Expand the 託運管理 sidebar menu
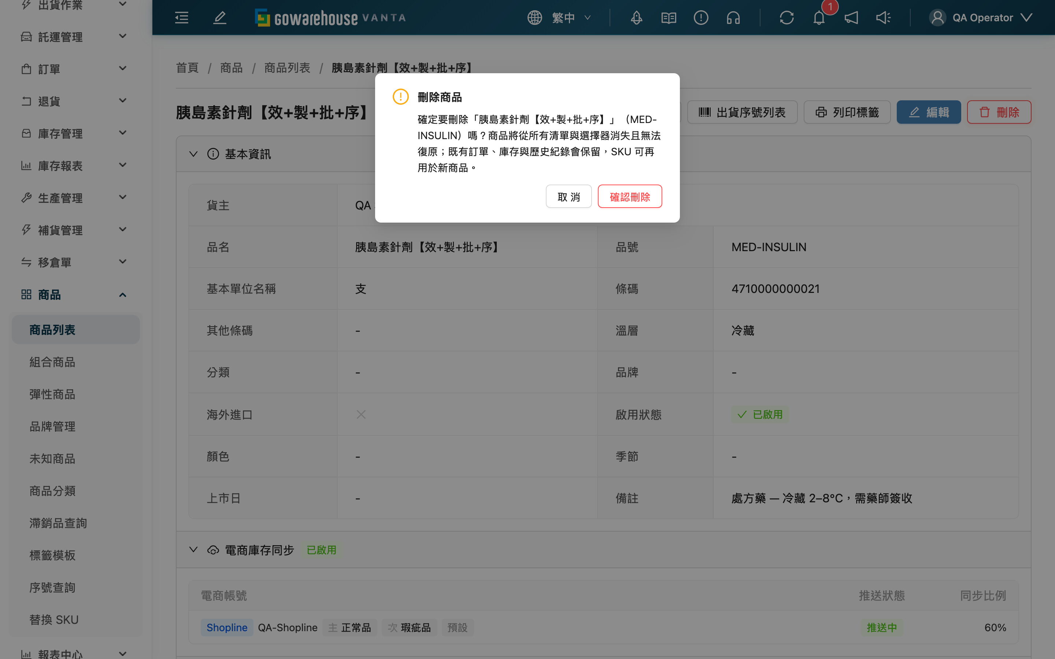The width and height of the screenshot is (1055, 659). coord(75,37)
